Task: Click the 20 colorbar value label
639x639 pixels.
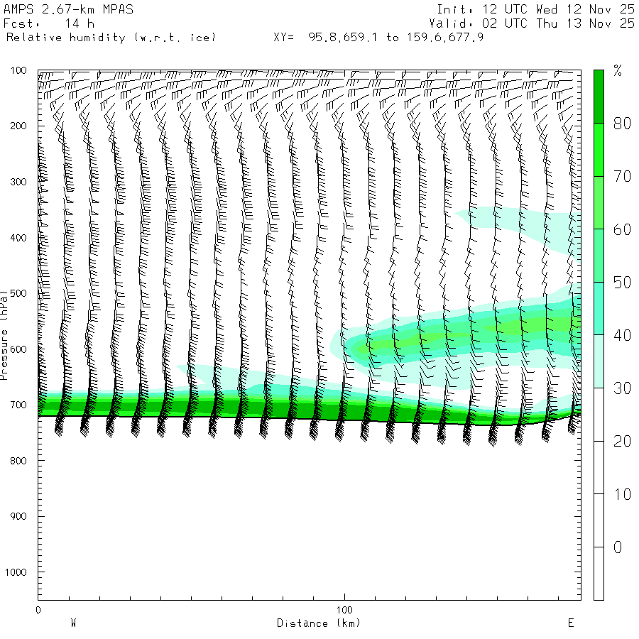Action: 622,441
